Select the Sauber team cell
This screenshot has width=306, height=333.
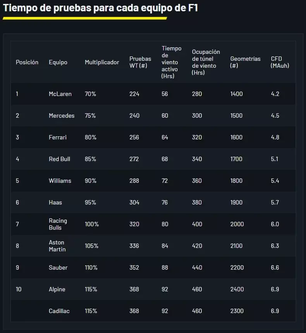[x=58, y=267]
